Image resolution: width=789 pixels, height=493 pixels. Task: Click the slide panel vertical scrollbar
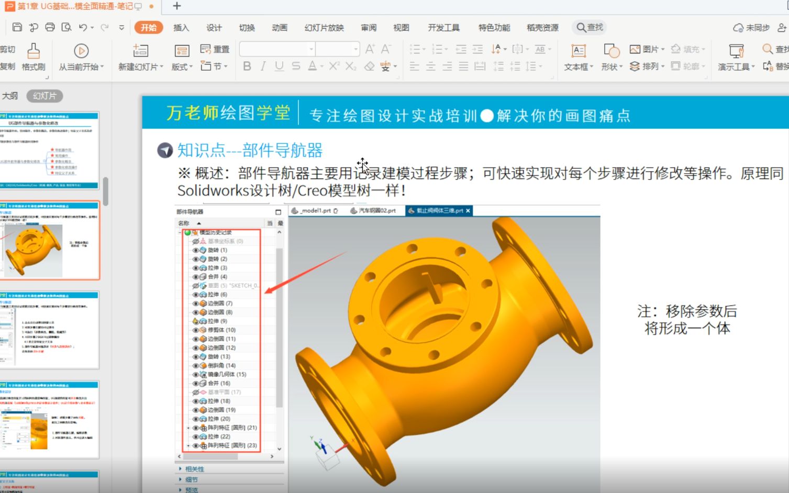tap(105, 192)
